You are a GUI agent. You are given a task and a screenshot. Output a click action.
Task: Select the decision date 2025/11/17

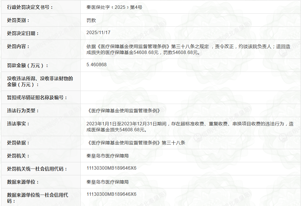click(x=98, y=32)
